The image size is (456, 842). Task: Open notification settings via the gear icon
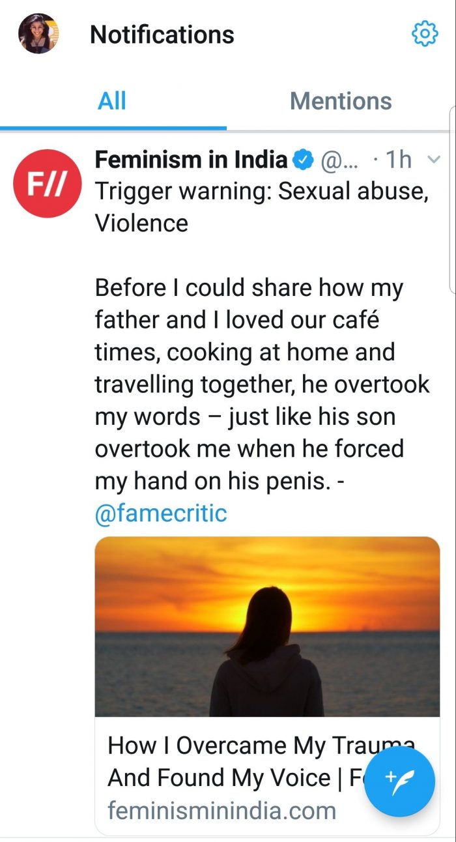pyautogui.click(x=425, y=33)
